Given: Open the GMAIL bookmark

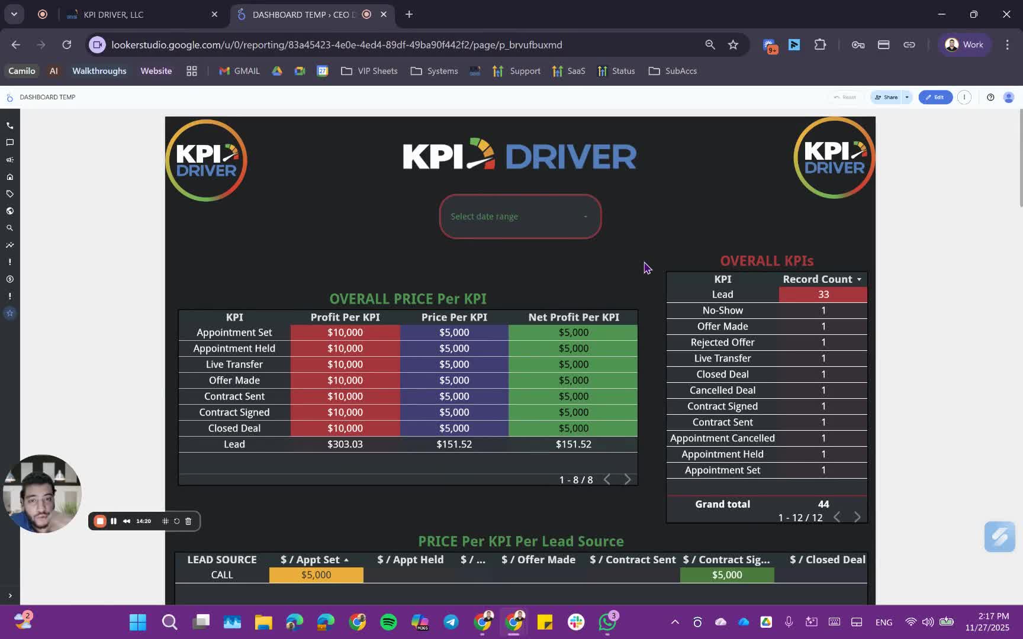Looking at the screenshot, I should click(239, 71).
